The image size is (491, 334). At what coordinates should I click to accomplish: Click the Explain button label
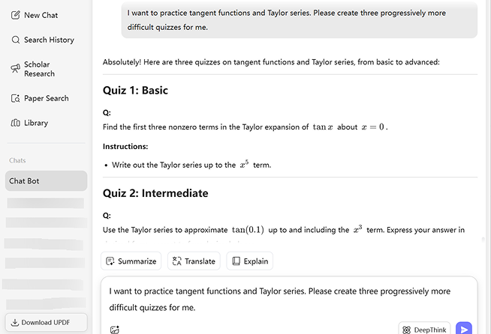pos(255,261)
